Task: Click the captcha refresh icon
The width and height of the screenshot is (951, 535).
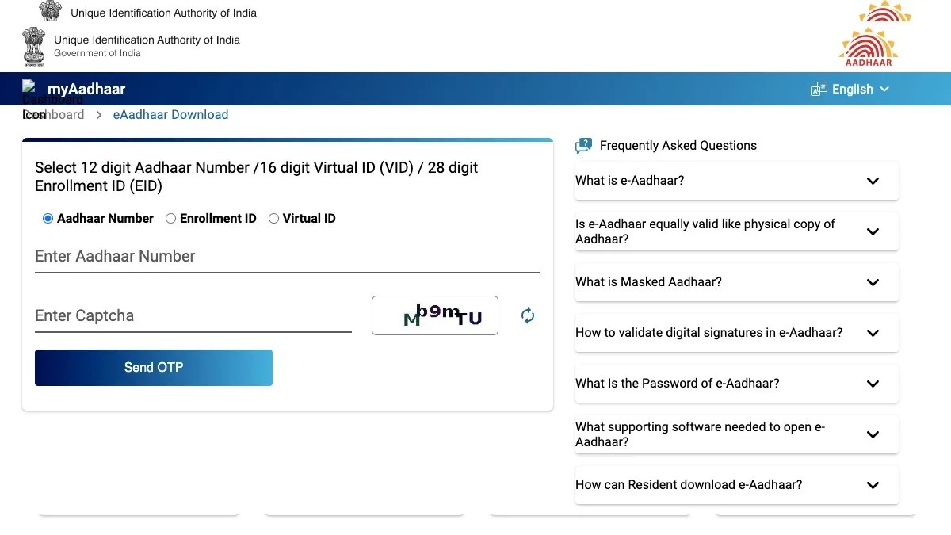Action: coord(528,315)
